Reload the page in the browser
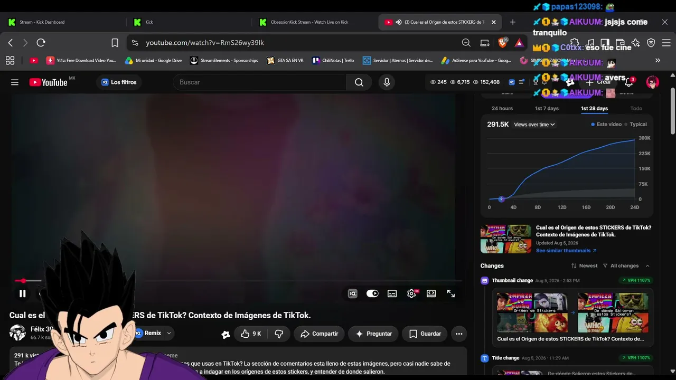Screen dimensions: 676x380 click(41, 43)
